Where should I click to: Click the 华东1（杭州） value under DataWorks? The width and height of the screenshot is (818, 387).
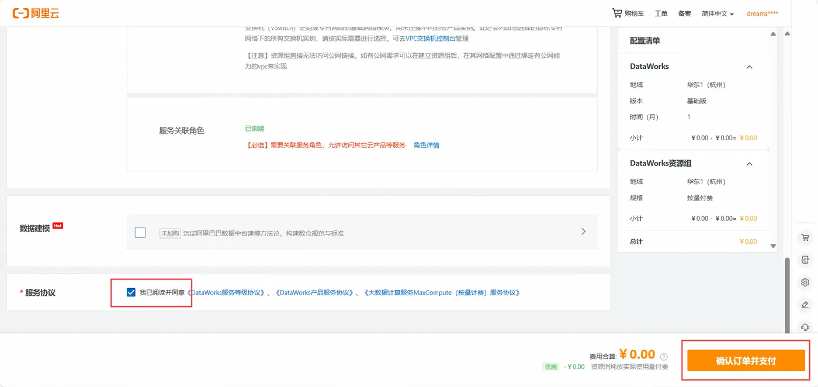point(706,85)
